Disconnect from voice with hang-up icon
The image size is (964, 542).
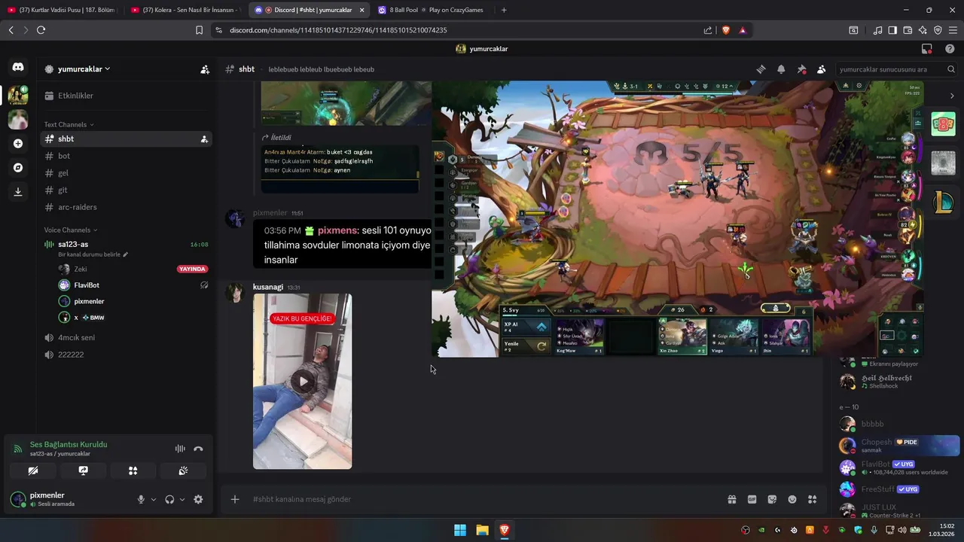click(198, 449)
